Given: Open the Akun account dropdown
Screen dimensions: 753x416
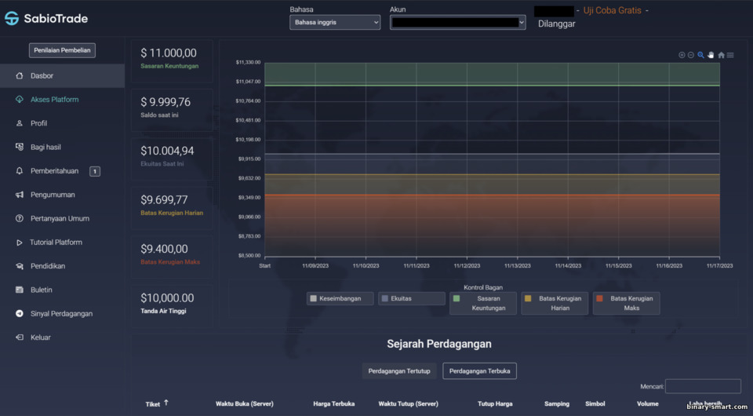Looking at the screenshot, I should (x=457, y=23).
